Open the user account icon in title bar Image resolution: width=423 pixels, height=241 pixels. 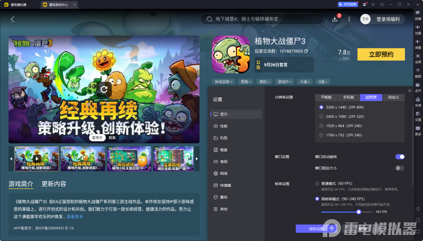pos(364,4)
